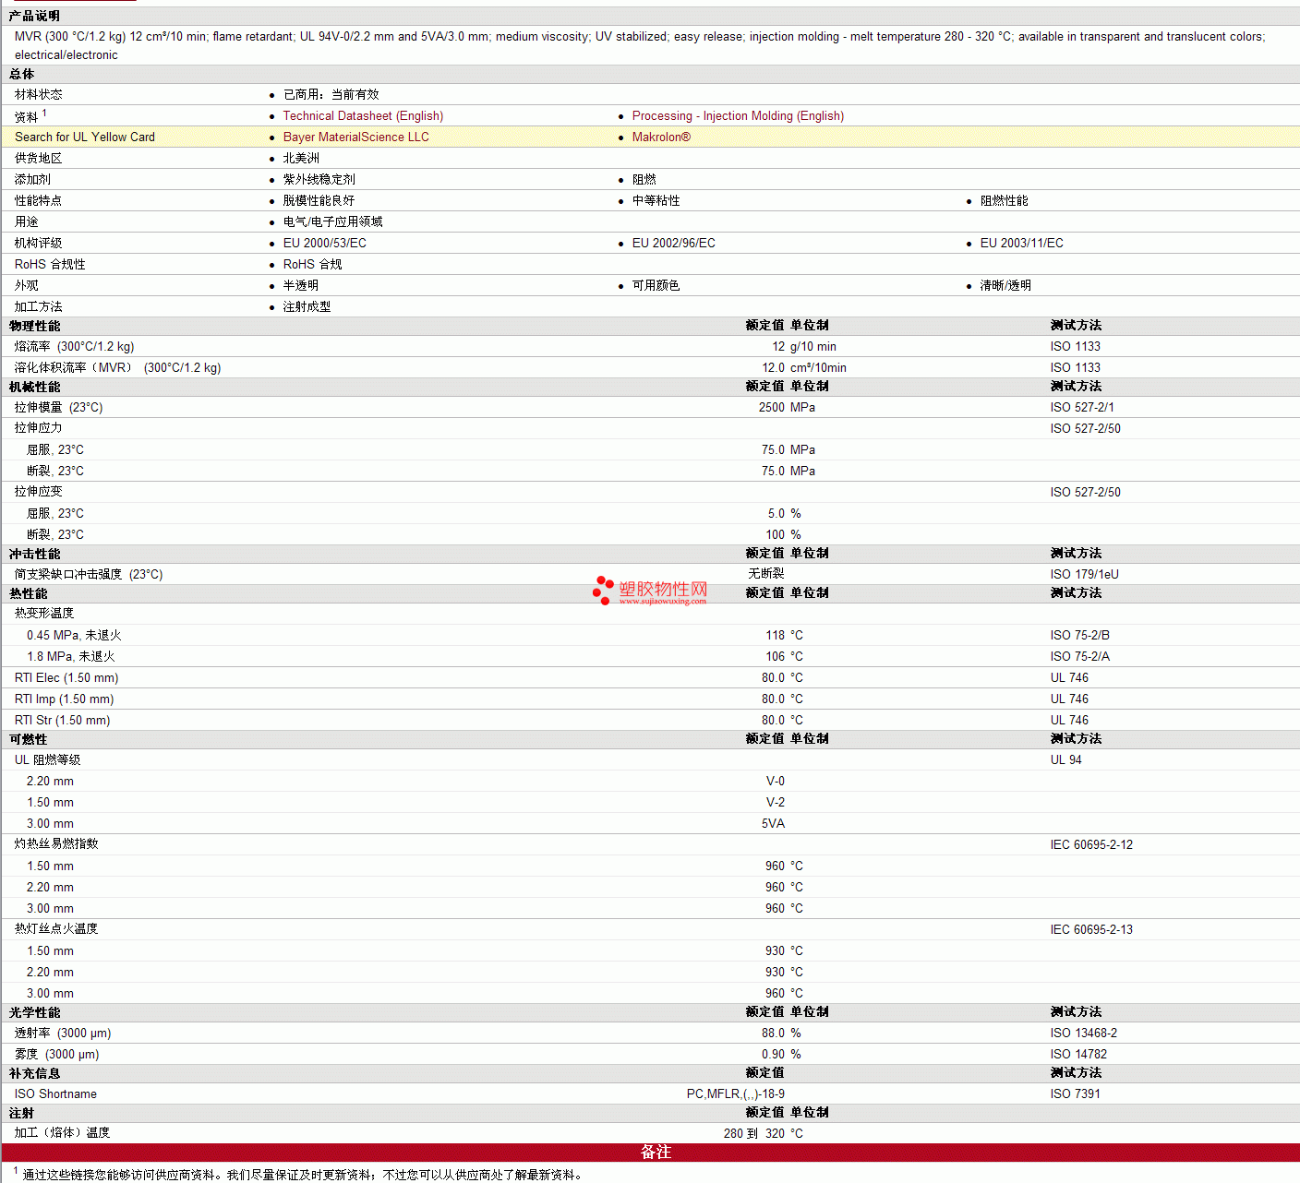Click the processing method 注射成型

tap(307, 307)
